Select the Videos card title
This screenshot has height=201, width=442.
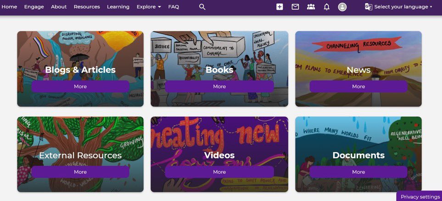[x=219, y=155]
